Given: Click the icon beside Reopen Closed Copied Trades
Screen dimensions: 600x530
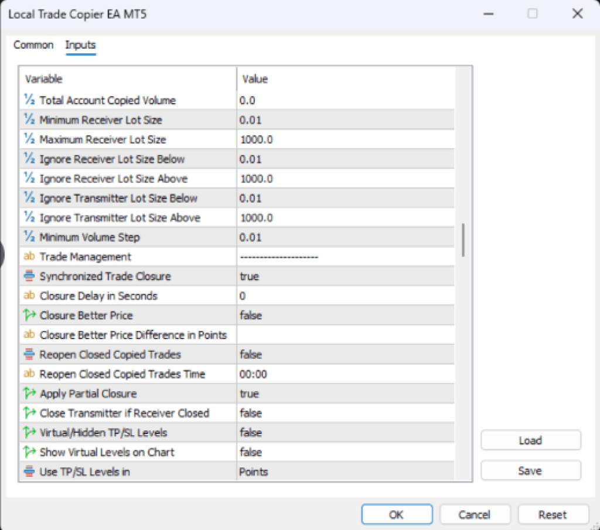Looking at the screenshot, I should [29, 354].
